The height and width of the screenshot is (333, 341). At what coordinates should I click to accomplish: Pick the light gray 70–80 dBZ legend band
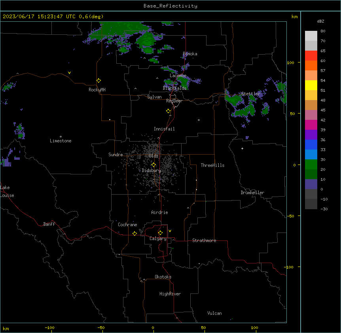(x=311, y=36)
